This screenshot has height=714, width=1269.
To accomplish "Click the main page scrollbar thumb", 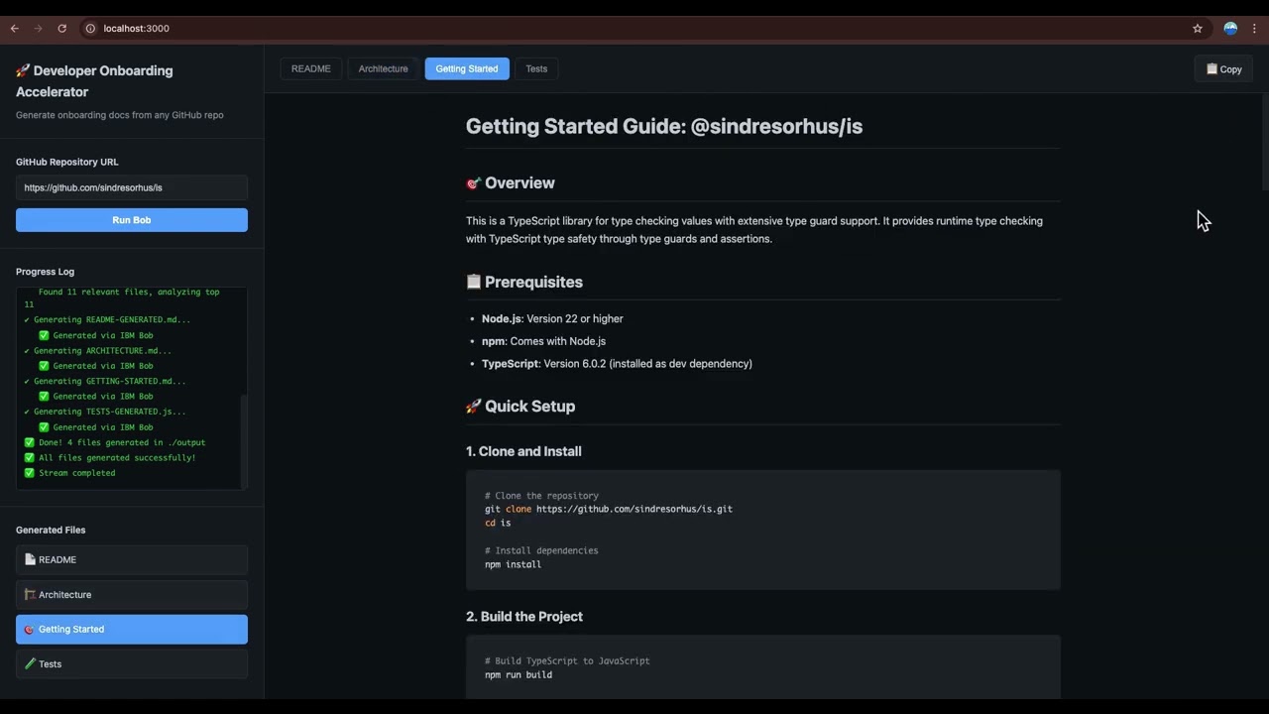I will point(1264,144).
